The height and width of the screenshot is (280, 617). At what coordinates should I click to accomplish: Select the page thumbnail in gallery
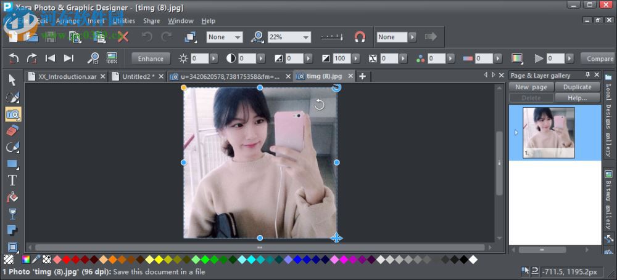coord(549,133)
